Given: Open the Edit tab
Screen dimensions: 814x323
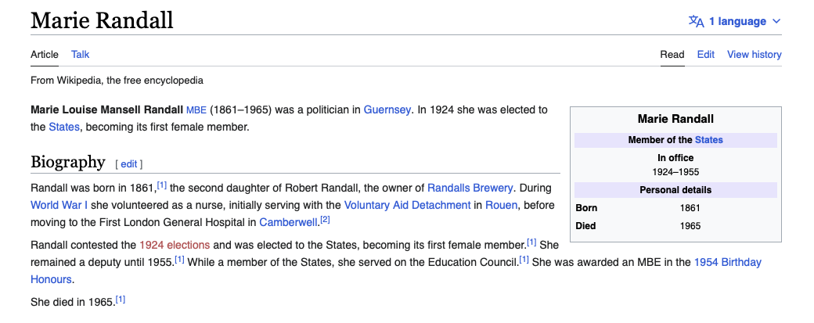Looking at the screenshot, I should tap(705, 55).
